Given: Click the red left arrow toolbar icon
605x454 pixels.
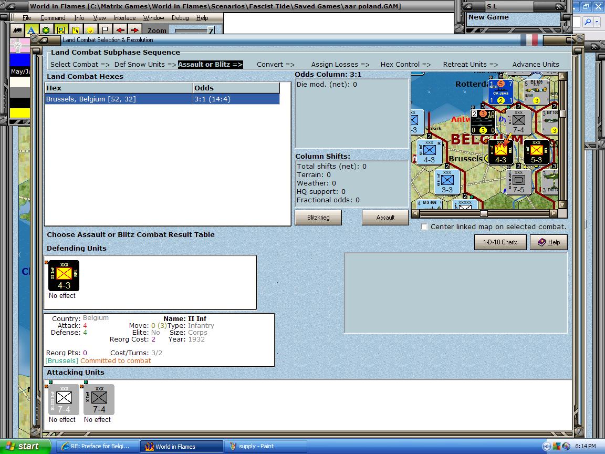Looking at the screenshot, I should [x=120, y=30].
